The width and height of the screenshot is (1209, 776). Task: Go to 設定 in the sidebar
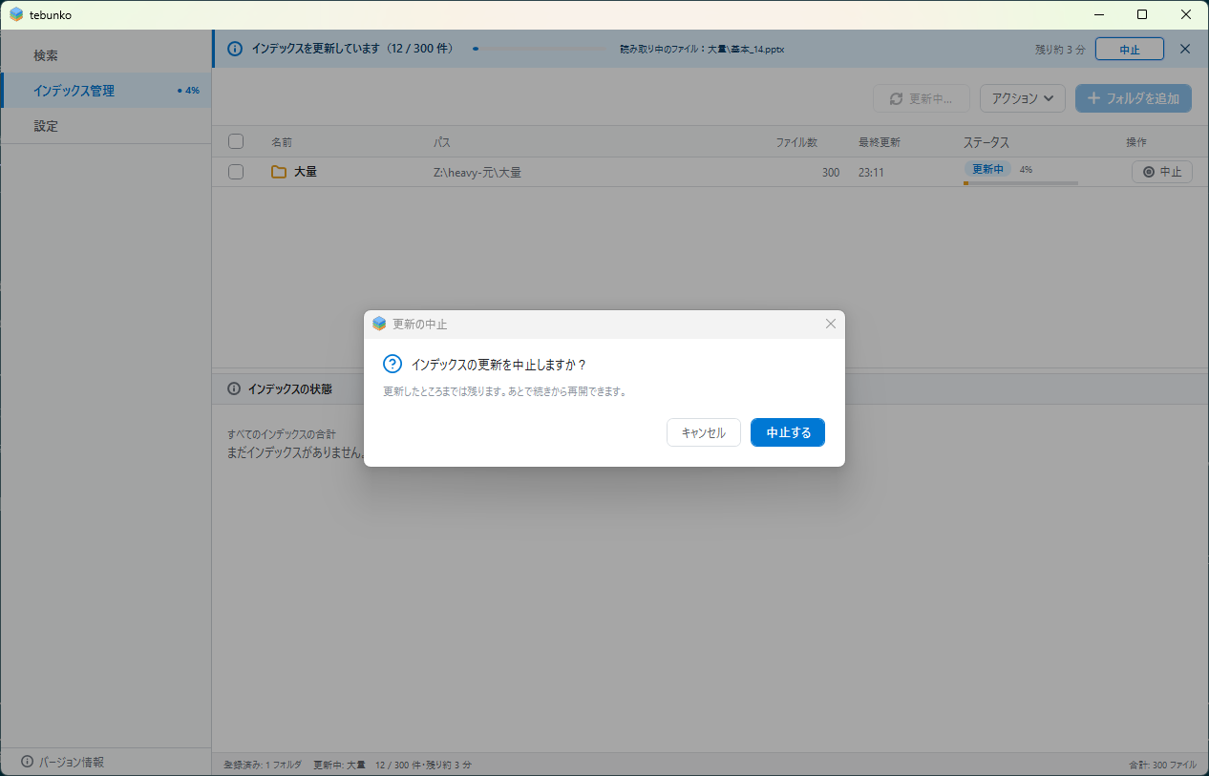106,126
